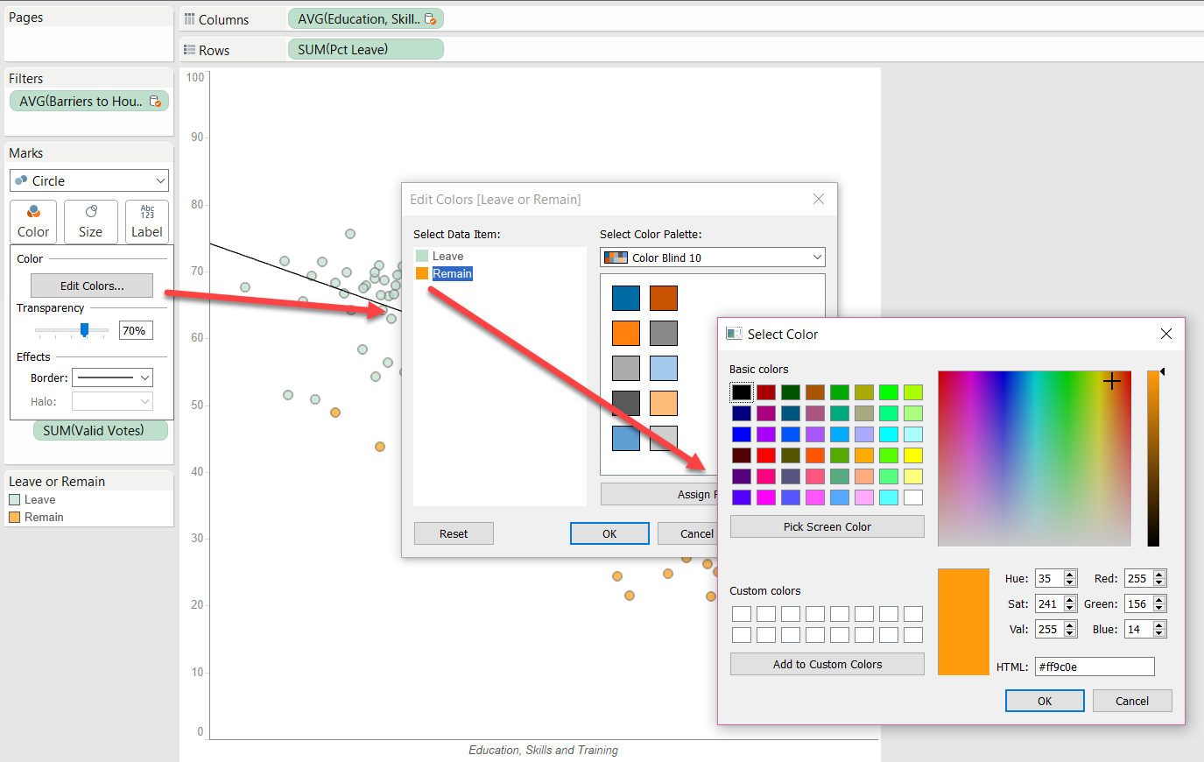Increase the Hue stepper value

(1070, 574)
